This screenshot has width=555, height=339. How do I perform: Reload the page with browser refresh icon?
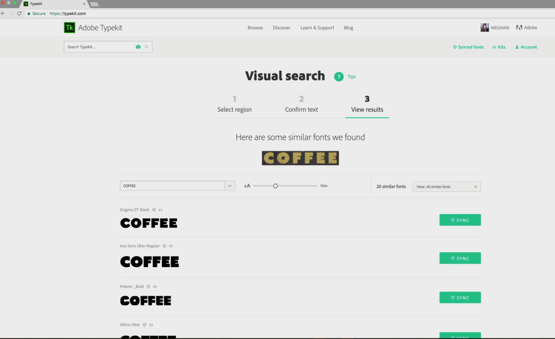point(19,13)
